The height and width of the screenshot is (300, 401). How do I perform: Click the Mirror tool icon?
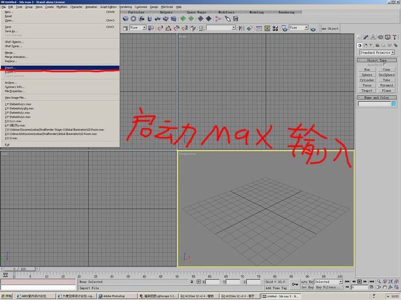point(241,28)
